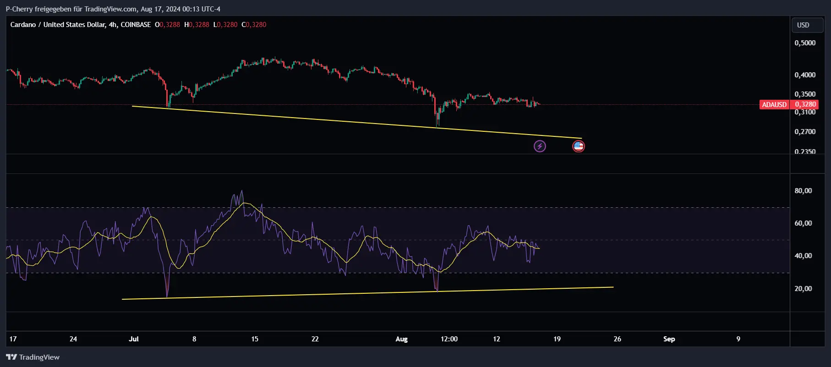Open the USD currency selector

pos(808,25)
